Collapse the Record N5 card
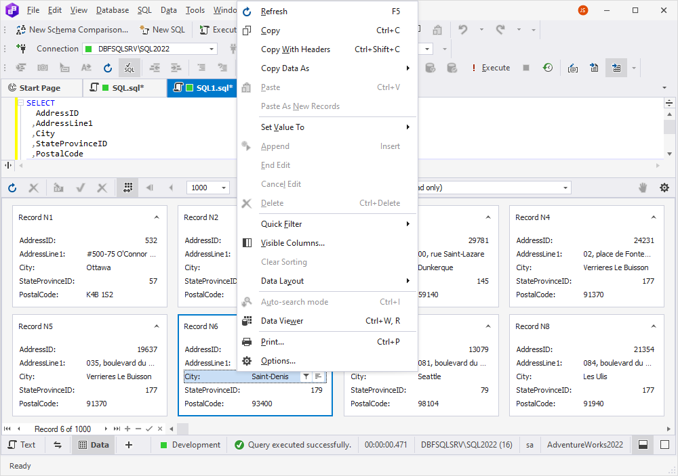 [x=157, y=326]
